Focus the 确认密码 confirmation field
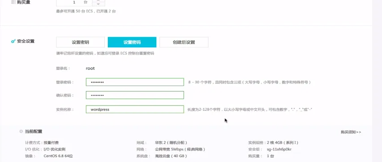This screenshot has height=162, width=382. click(x=135, y=95)
